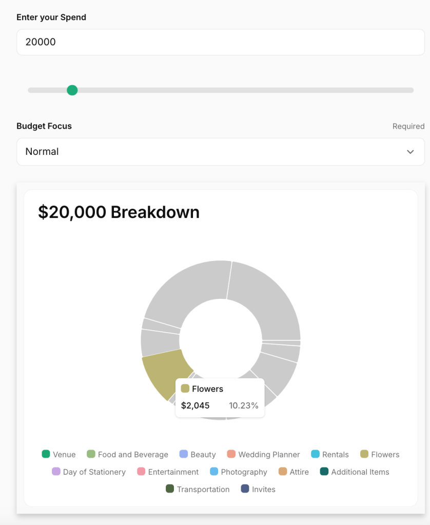Click the Flowers legend swatch
The width and height of the screenshot is (430, 525).
[365, 454]
